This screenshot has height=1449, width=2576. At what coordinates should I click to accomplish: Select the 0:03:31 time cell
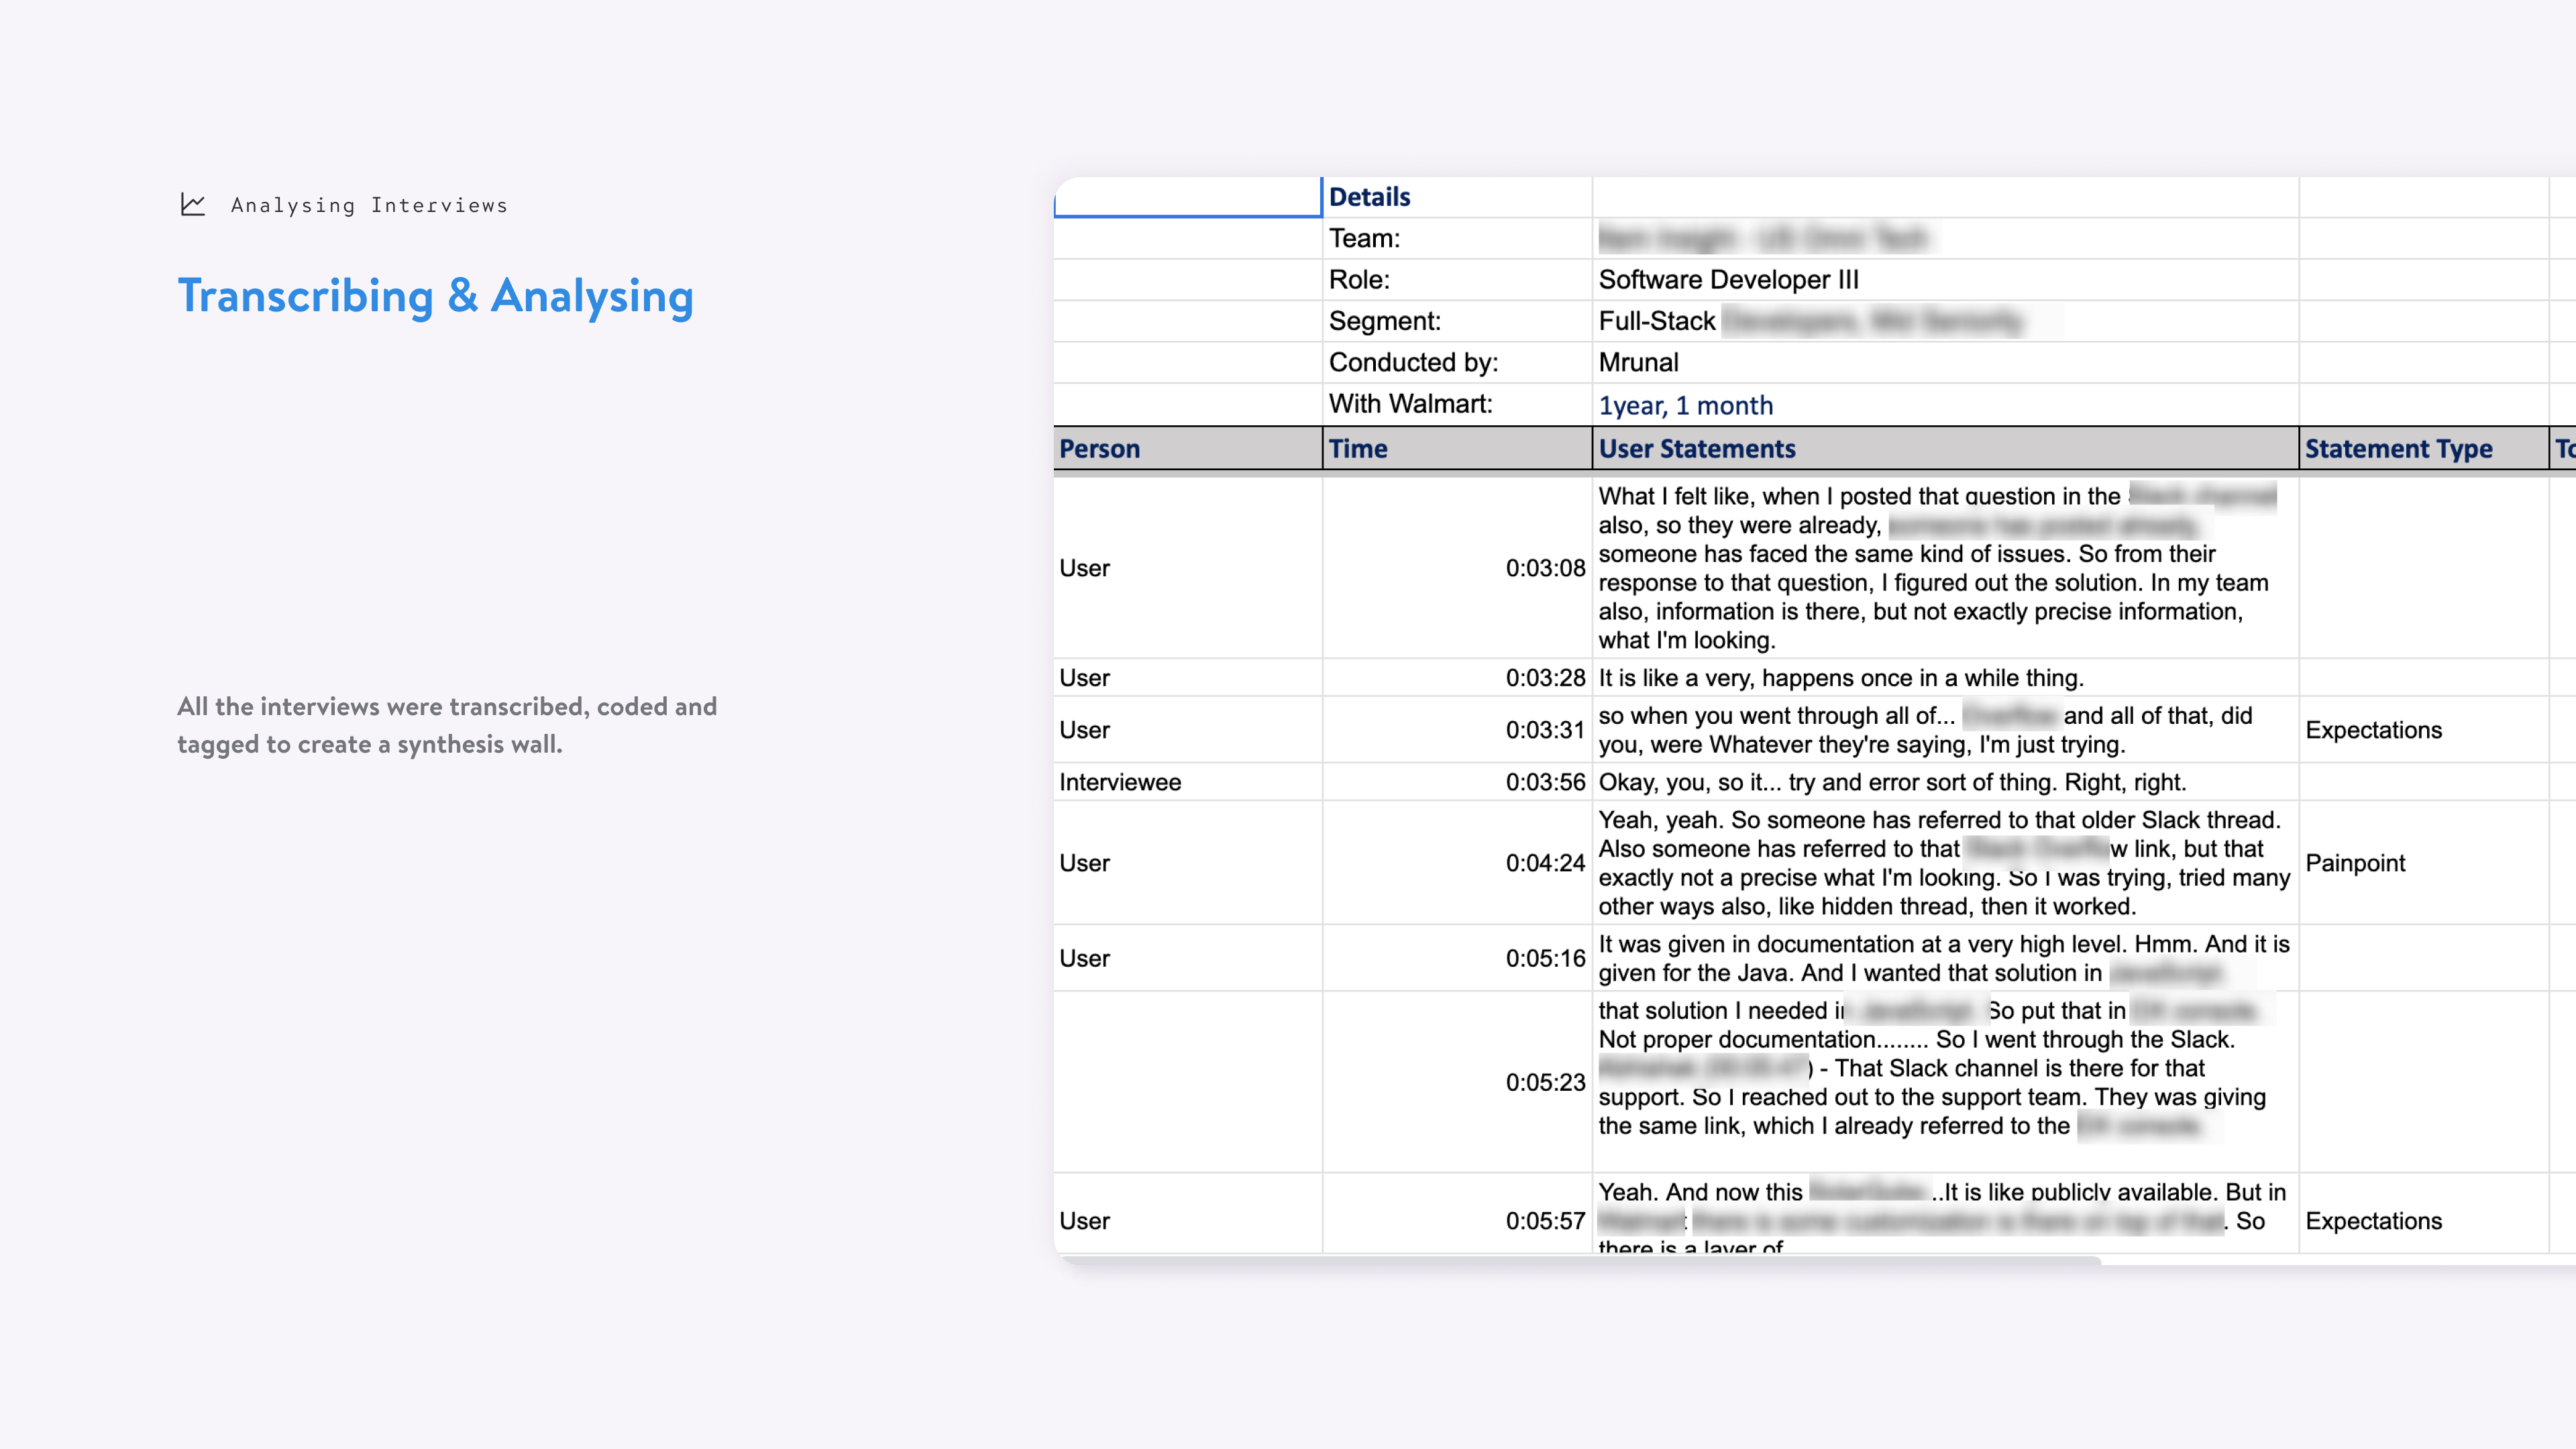(x=1457, y=730)
